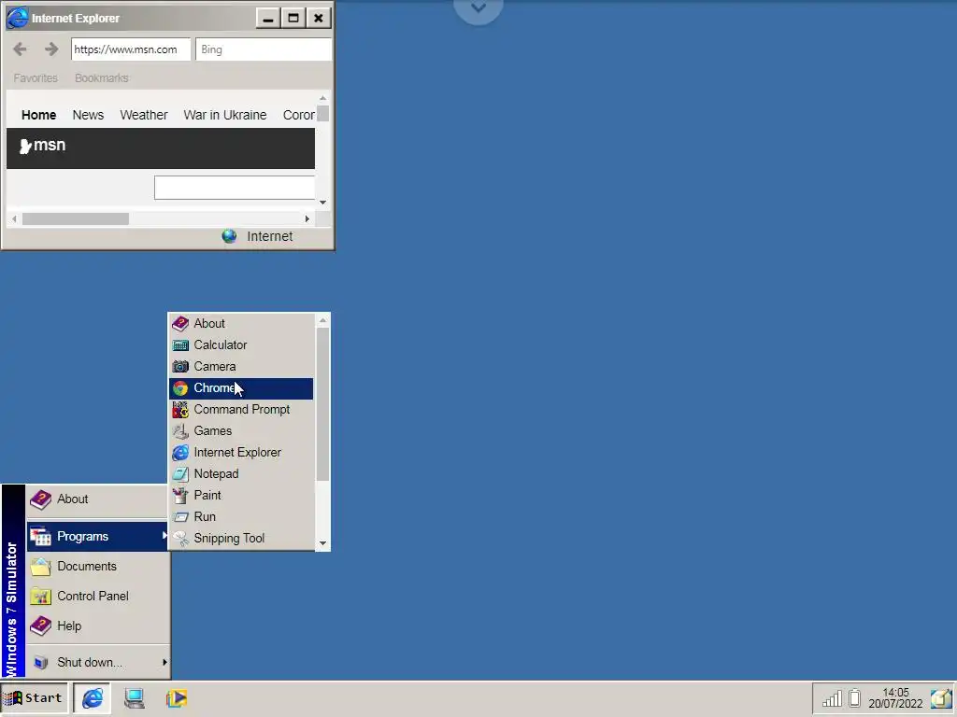The width and height of the screenshot is (957, 717).
Task: Expand the Programs entry in Start menu
Action: [97, 537]
